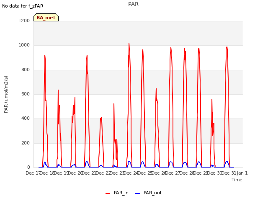The image size is (268, 201).
Task: Click the Dec 24 x-axis tick label
Action: coord(131,173)
